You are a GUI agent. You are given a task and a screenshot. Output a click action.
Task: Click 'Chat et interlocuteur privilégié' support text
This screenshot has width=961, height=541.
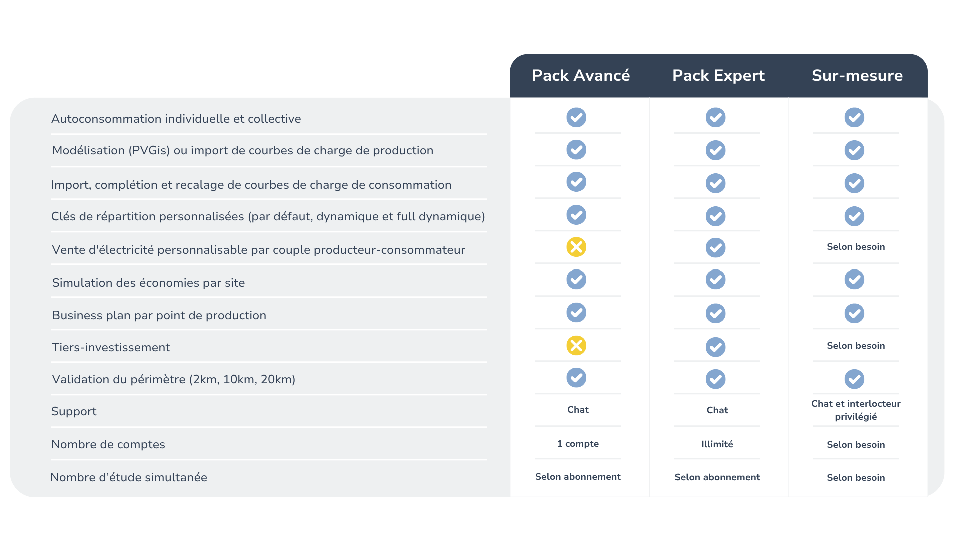coord(856,410)
